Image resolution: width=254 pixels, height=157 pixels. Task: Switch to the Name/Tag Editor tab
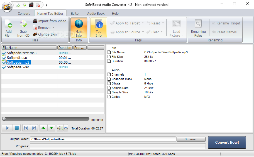(50, 14)
